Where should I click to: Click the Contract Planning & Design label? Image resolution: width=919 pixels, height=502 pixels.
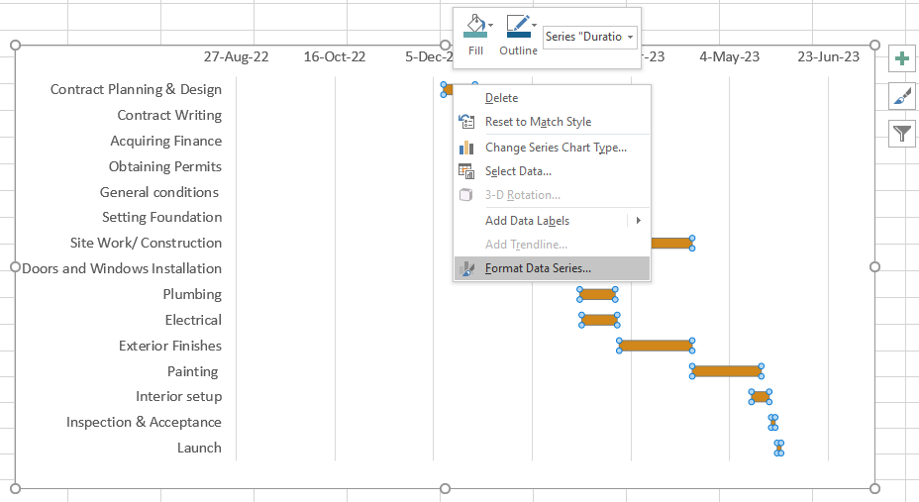[x=136, y=90]
